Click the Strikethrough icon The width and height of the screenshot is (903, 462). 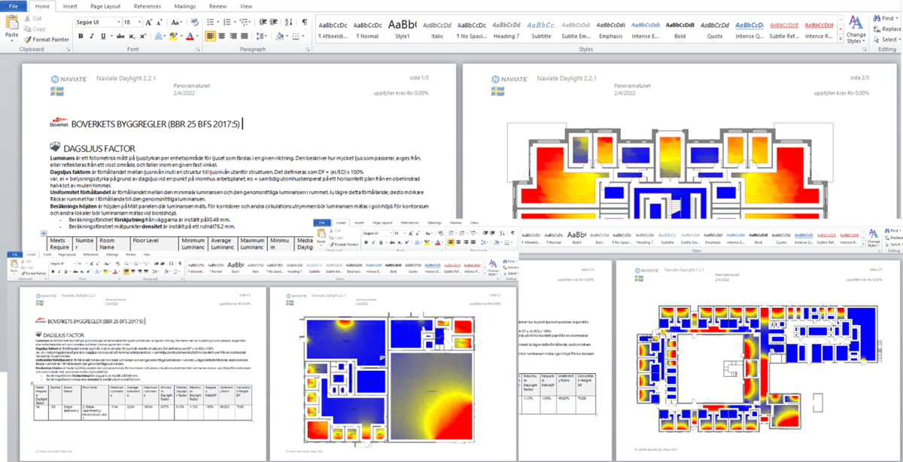(x=121, y=35)
